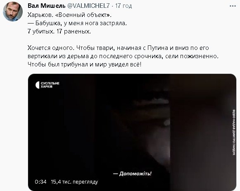Click the line Бабушка, у меня нога застряла
The width and height of the screenshot is (240, 191).
(x=77, y=23)
